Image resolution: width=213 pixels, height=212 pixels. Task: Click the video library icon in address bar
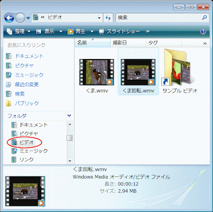36,18
